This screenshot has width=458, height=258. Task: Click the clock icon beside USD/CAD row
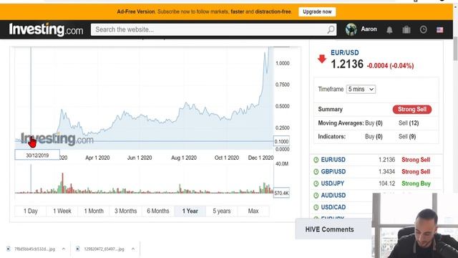click(x=316, y=207)
